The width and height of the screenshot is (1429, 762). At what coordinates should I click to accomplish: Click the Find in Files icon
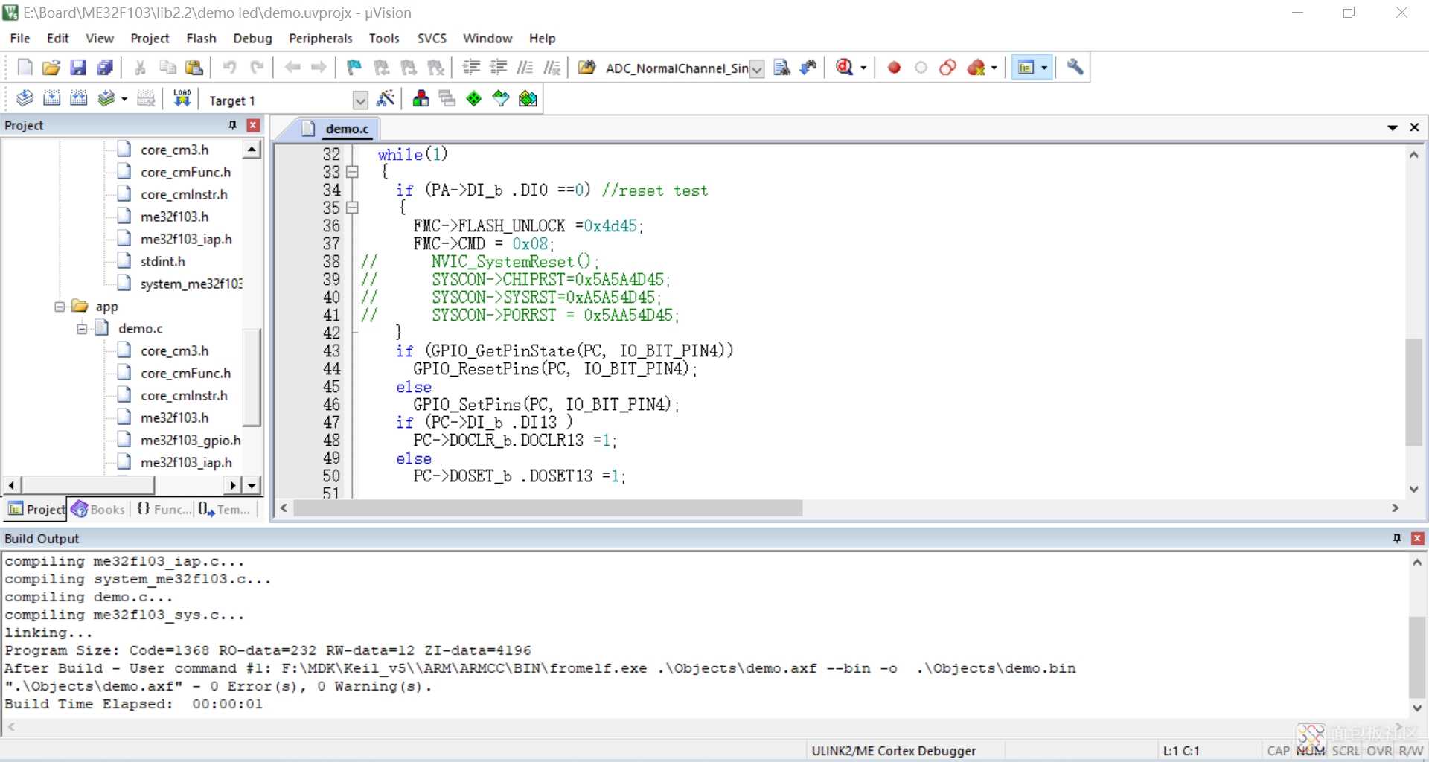(586, 68)
